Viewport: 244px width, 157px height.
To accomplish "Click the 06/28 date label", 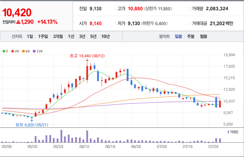I will [136, 147].
